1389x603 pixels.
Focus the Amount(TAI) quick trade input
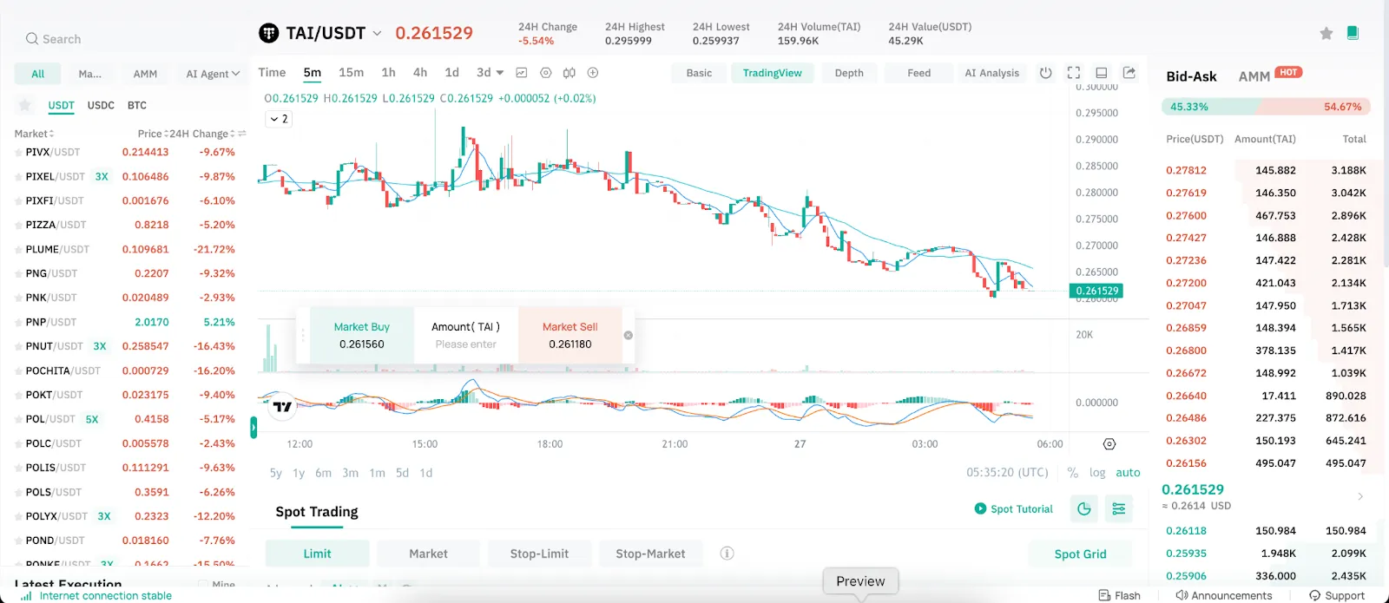pyautogui.click(x=466, y=344)
